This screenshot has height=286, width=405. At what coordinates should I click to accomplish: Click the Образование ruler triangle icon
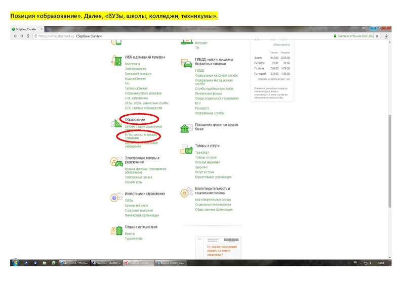coord(116,123)
